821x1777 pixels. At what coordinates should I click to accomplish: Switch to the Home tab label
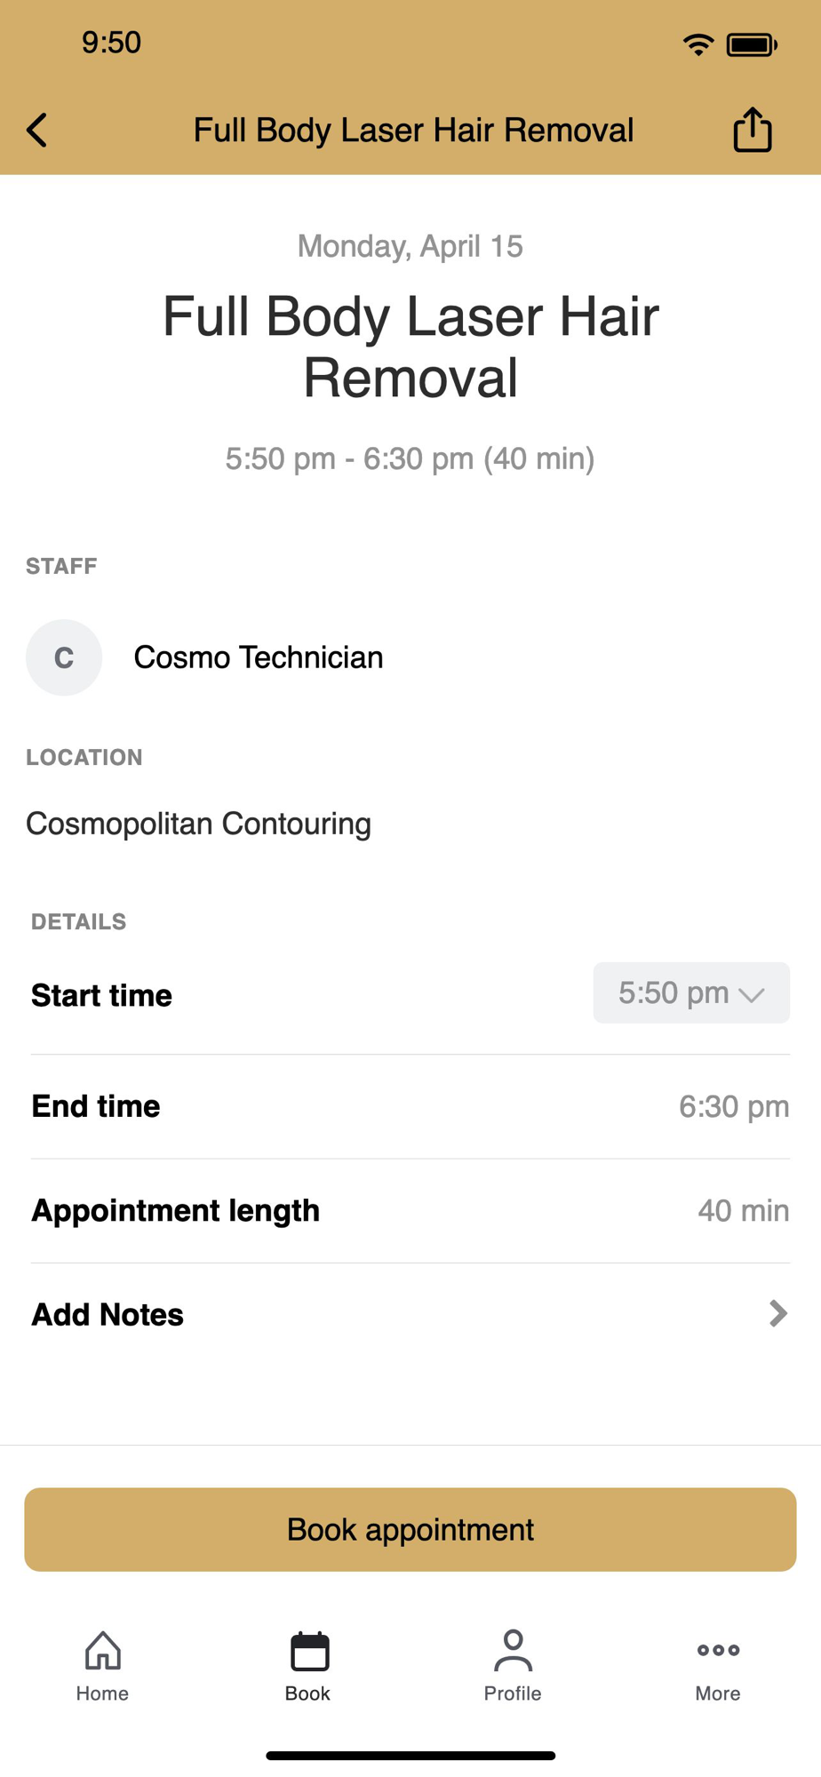102,1693
